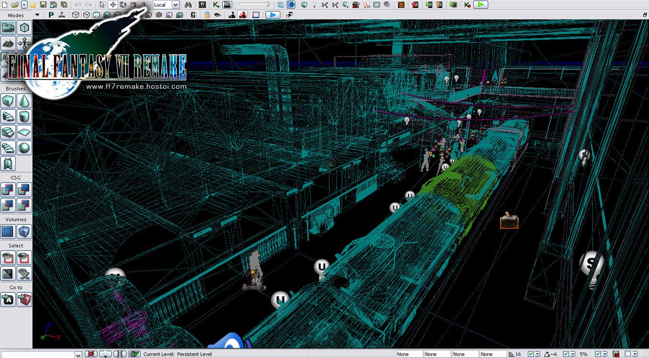Switch viewport to brush wireframe view
The height and width of the screenshot is (358, 649).
click(75, 15)
